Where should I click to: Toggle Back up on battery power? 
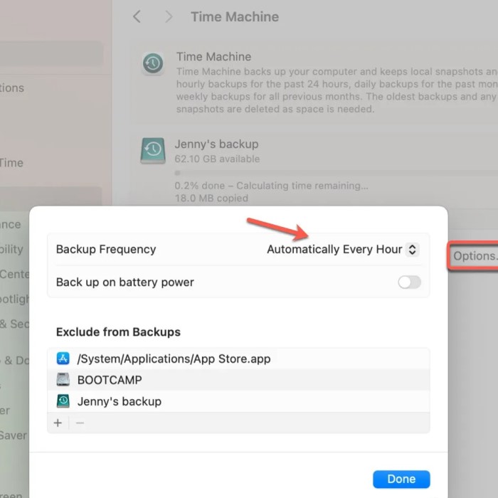(409, 282)
